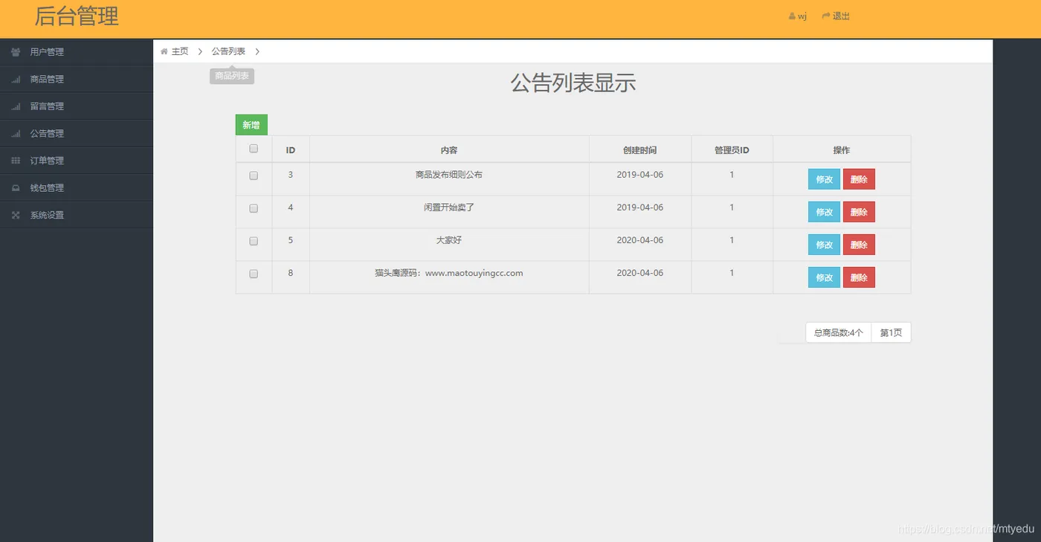The image size is (1041, 542).
Task: Check the box for announcement ID 4
Action: click(x=254, y=208)
